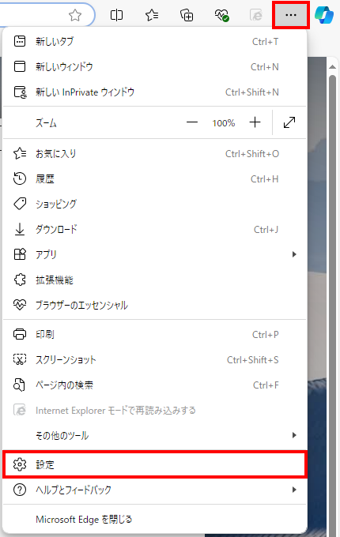Open 拡張機能 menu item

pyautogui.click(x=154, y=280)
